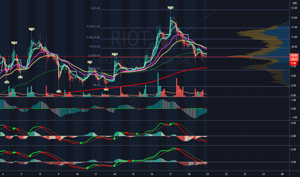The image size is (300, 177).
Task: Click the 0.5(10.42) Fibonacci level label
Action: coord(95,47)
